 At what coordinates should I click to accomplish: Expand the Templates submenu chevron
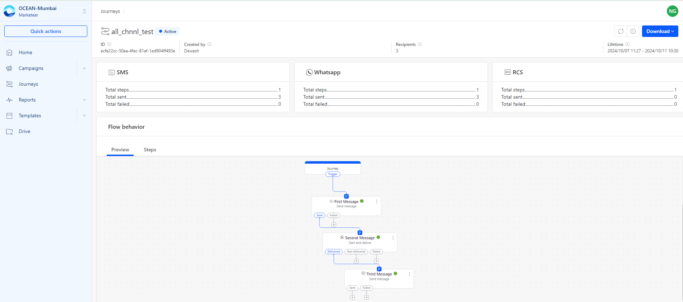click(84, 115)
